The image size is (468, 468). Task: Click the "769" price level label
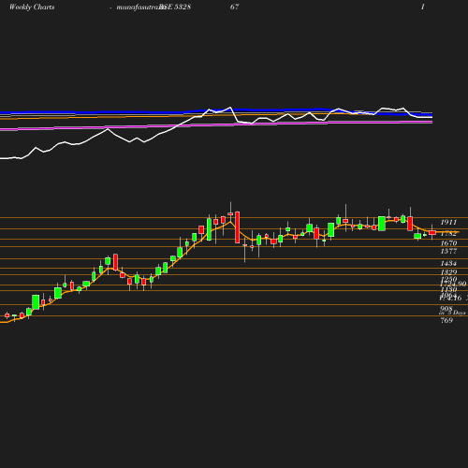446,320
